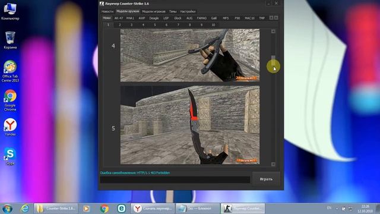Go to model page 8
This screenshot has width=380, height=214.
pos(190,25)
